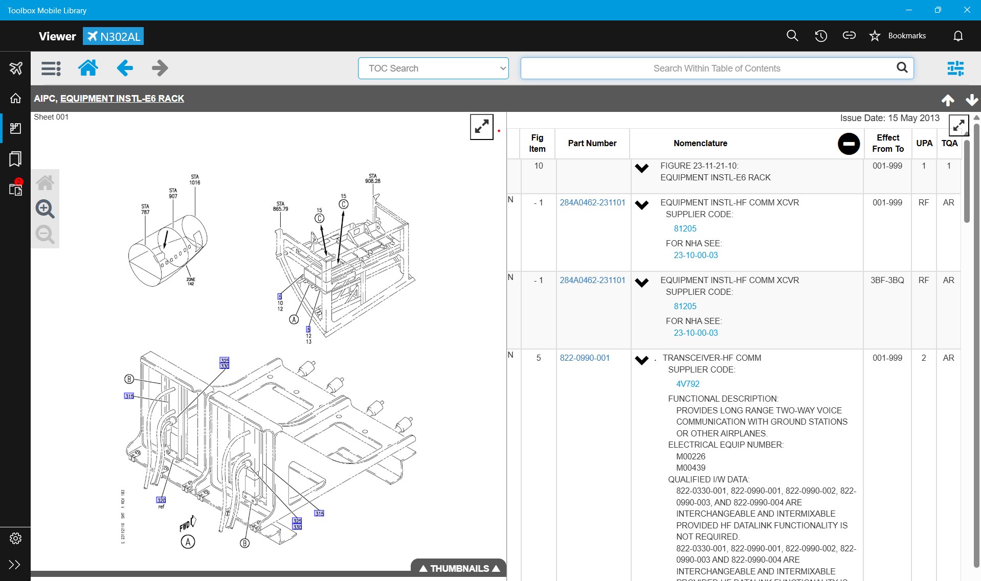This screenshot has height=581, width=981.
Task: Copy link using the chain icon
Action: tap(849, 35)
